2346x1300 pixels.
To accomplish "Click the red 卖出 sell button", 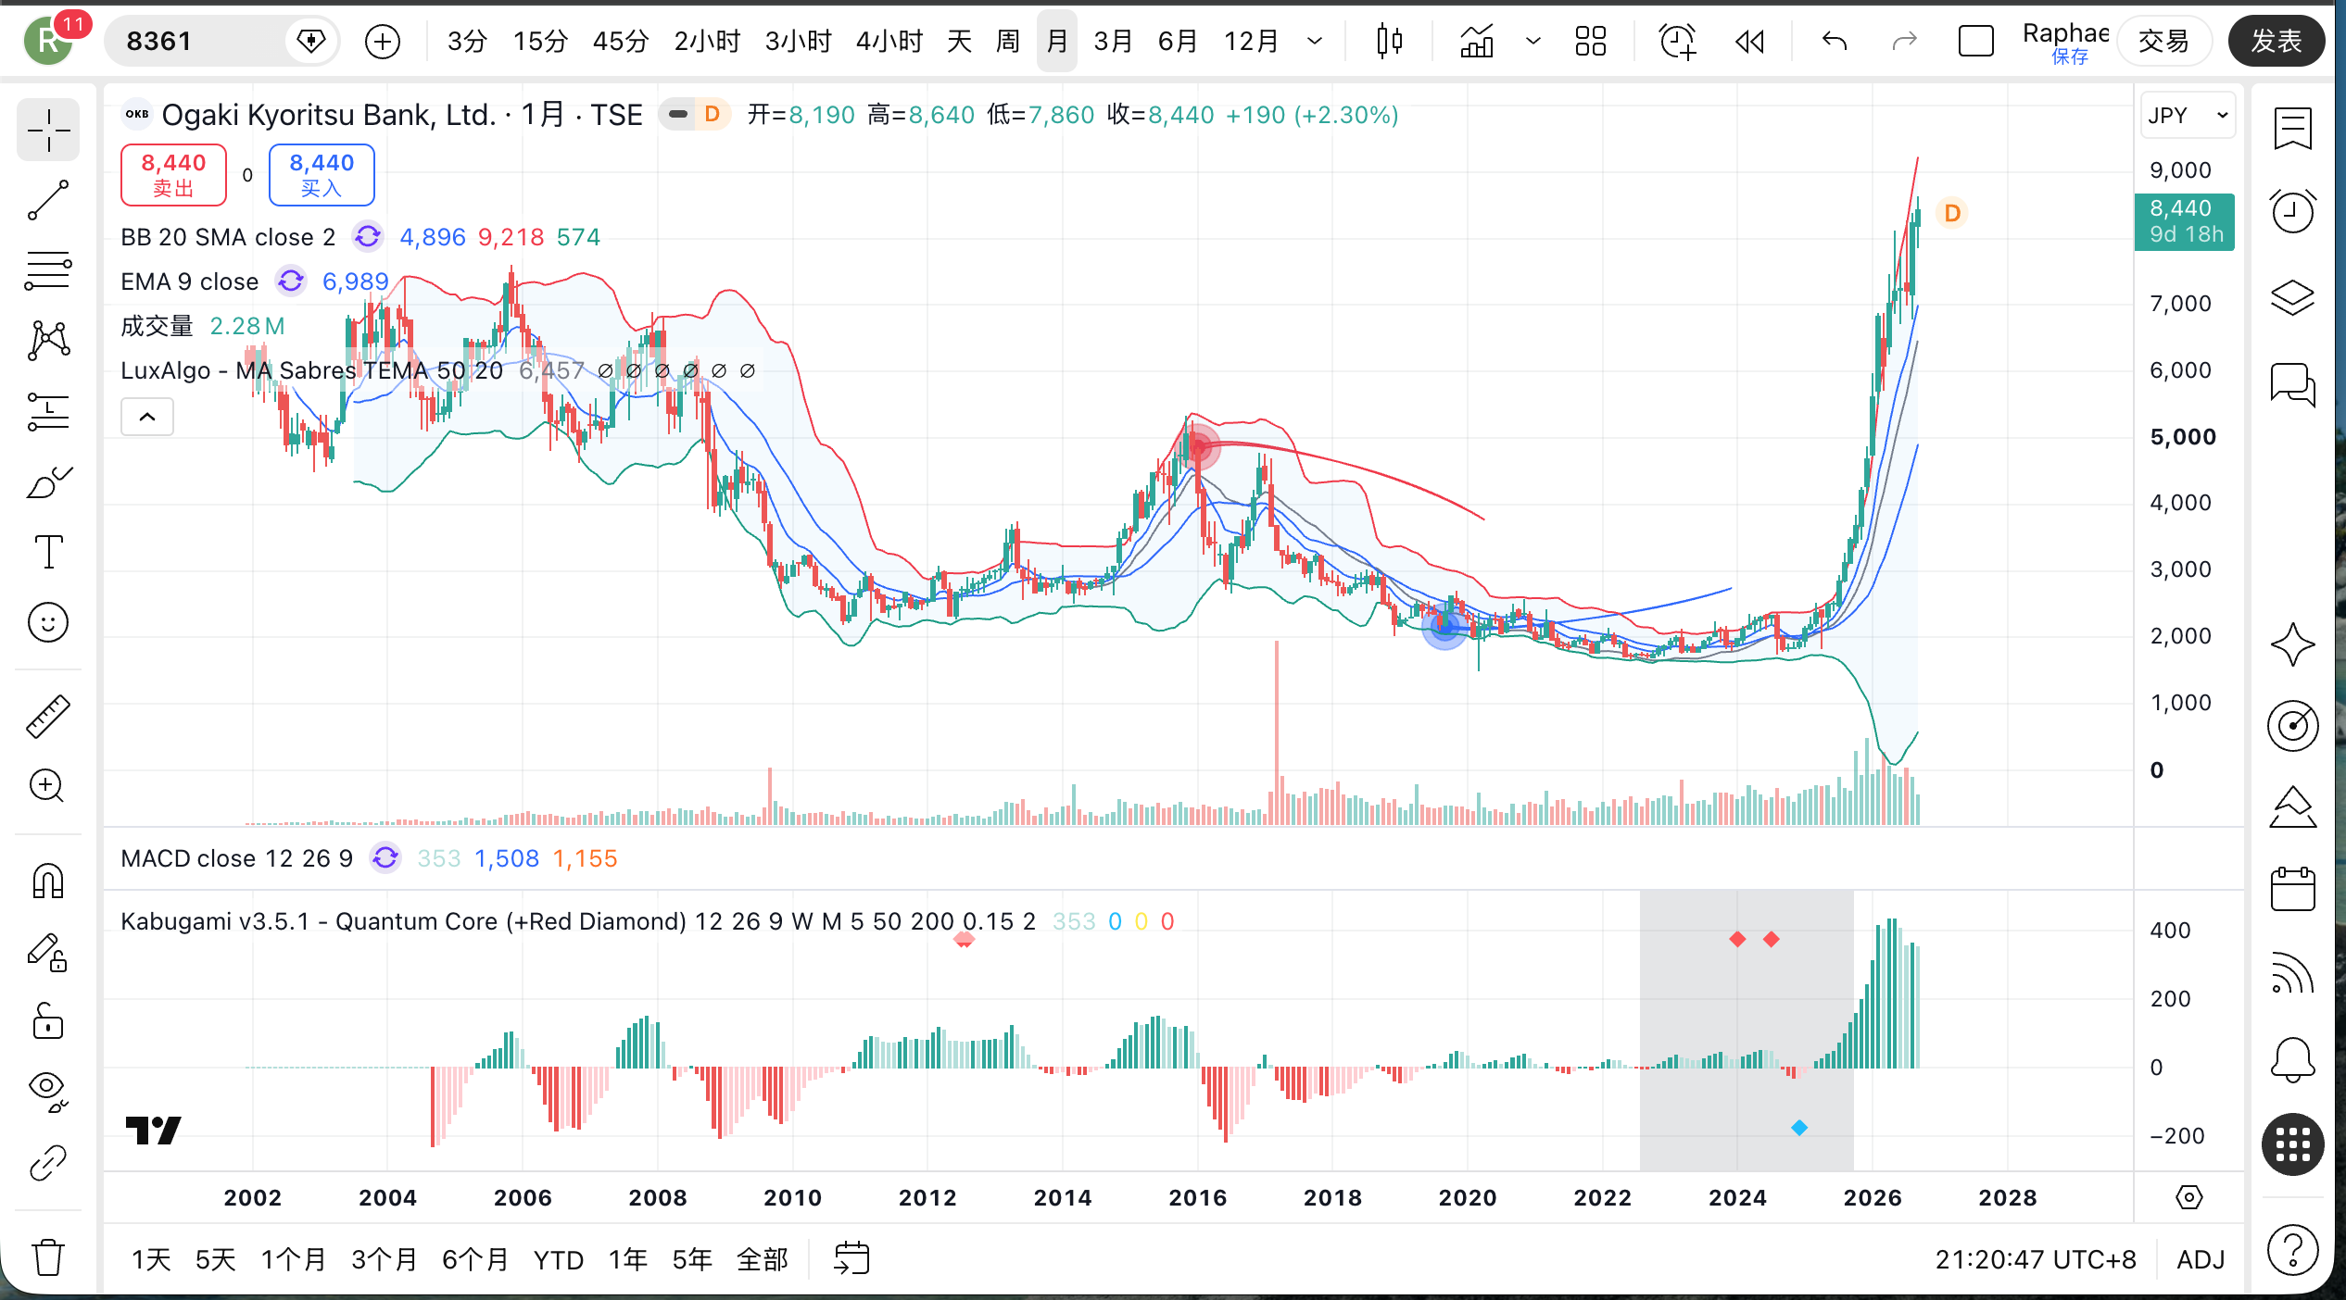I will [x=173, y=175].
